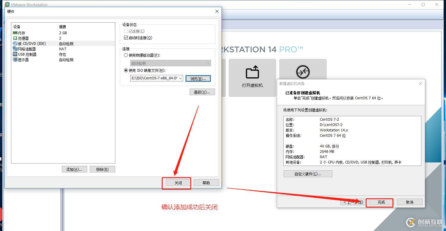Toggle the 启动时连接(O) checkbox
446x231 pixels.
point(126,38)
